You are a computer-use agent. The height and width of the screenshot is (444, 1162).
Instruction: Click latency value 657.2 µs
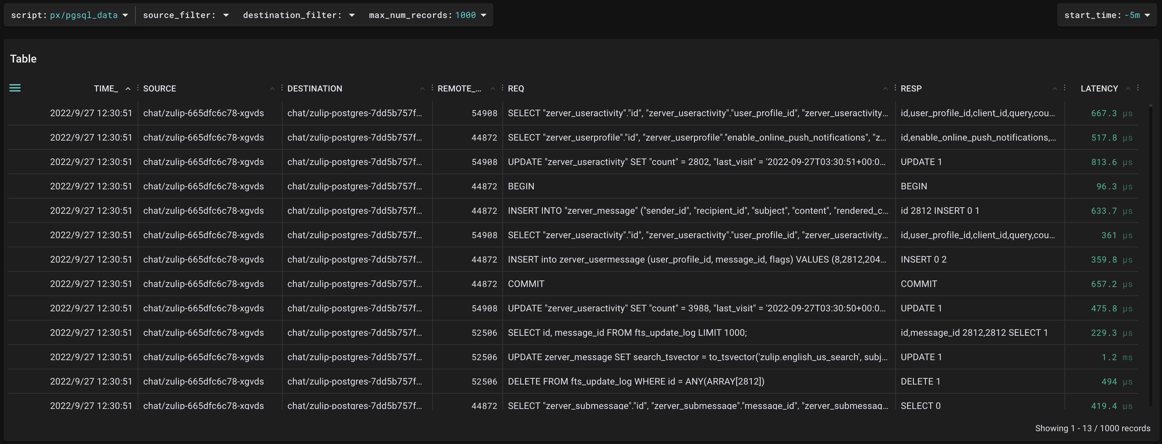coord(1112,284)
